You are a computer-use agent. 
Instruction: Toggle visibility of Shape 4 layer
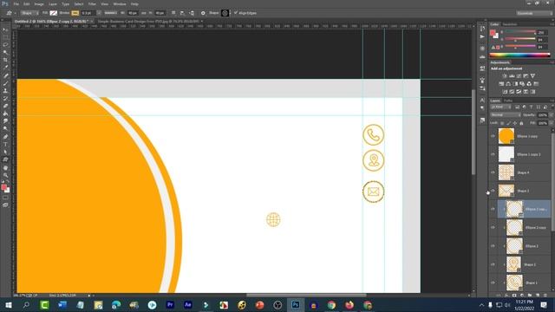click(493, 172)
